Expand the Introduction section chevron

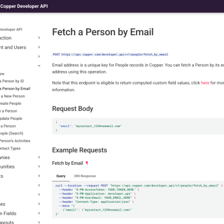coord(39,38)
